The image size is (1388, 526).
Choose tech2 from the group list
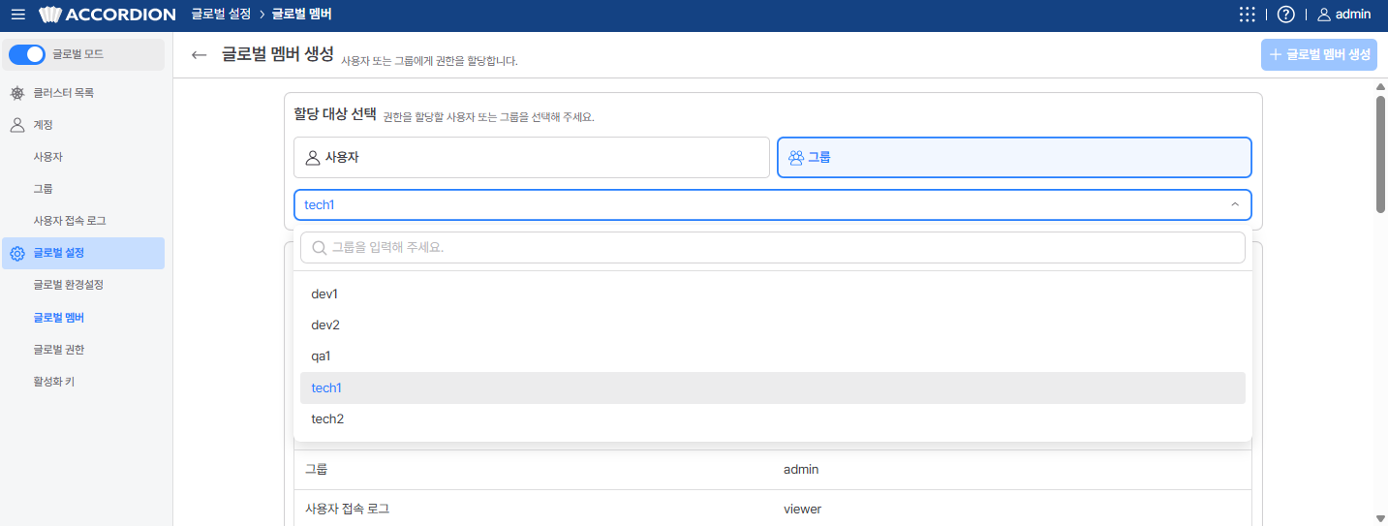point(772,418)
